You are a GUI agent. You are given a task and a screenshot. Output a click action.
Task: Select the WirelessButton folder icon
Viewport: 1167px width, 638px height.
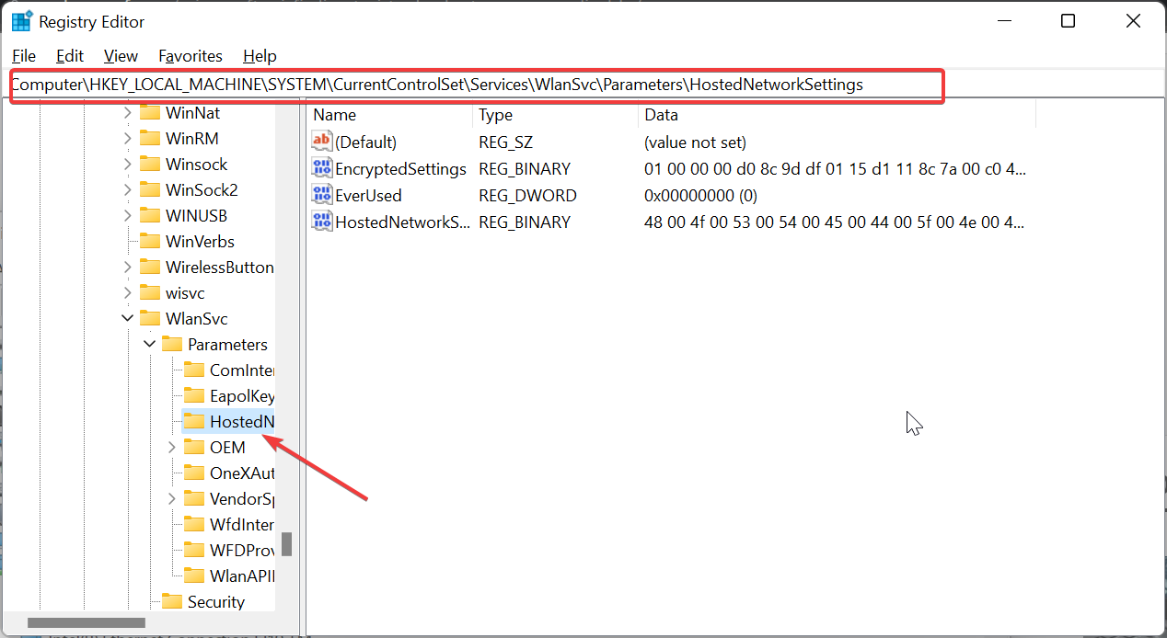click(150, 268)
